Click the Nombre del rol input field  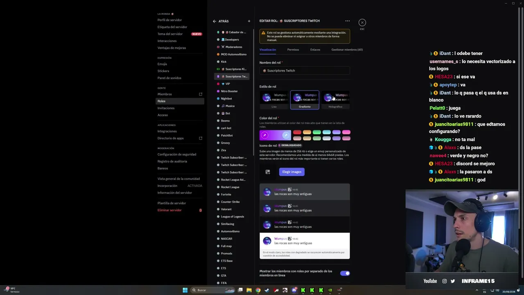pos(305,70)
